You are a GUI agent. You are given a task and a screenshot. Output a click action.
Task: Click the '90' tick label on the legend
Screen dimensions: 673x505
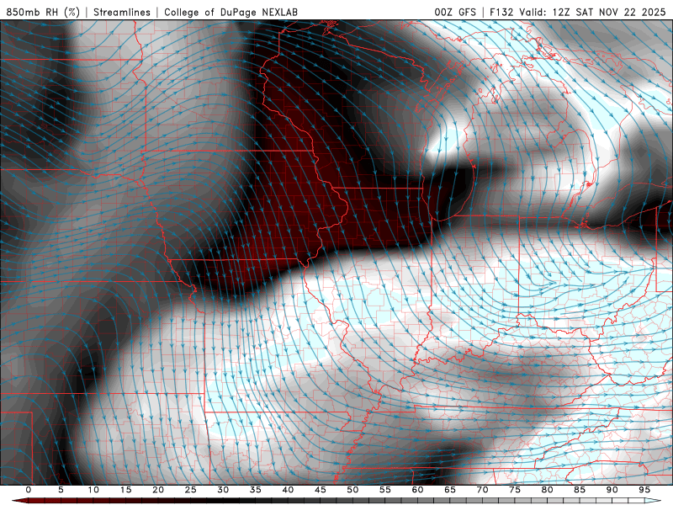612,490
